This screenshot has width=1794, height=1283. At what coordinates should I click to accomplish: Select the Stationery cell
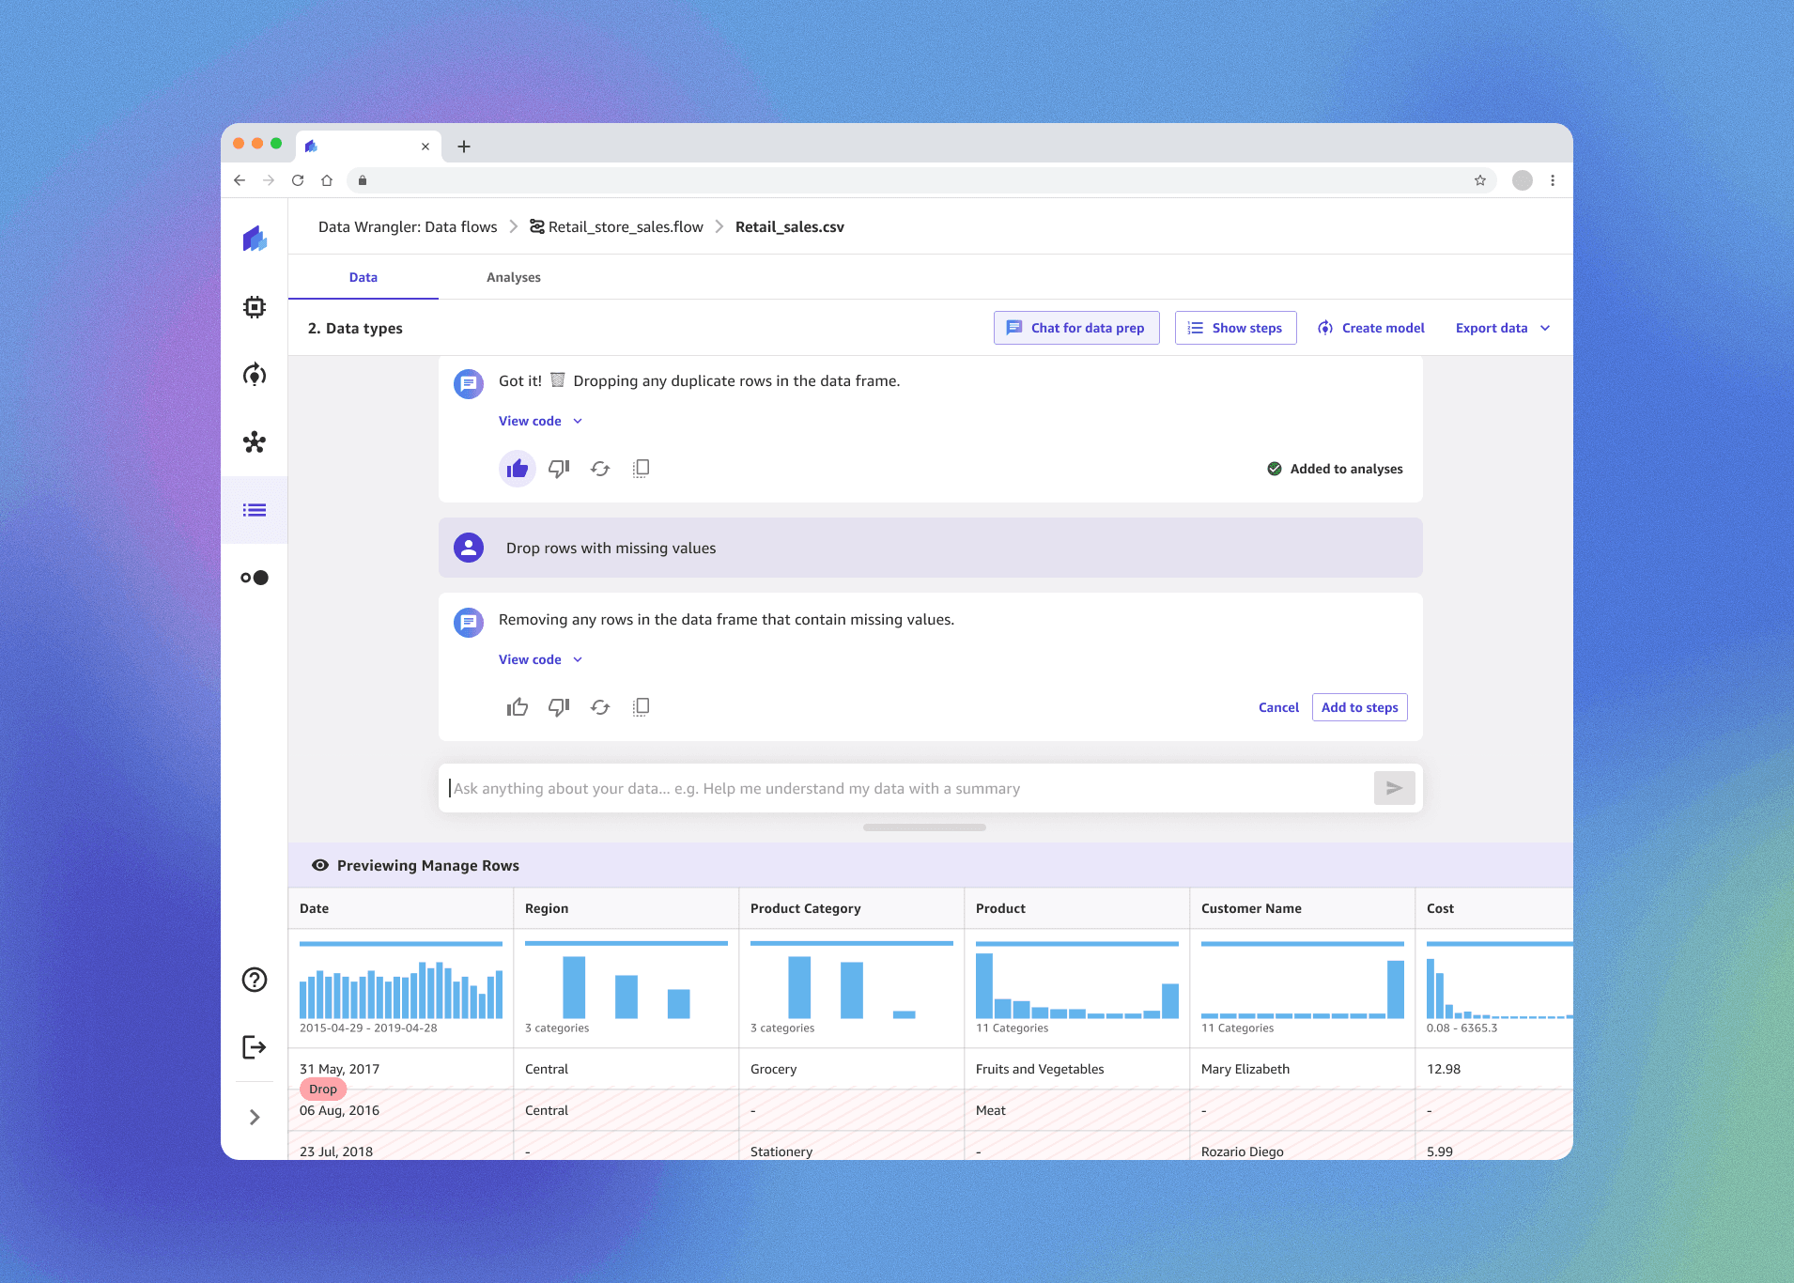tap(852, 1147)
